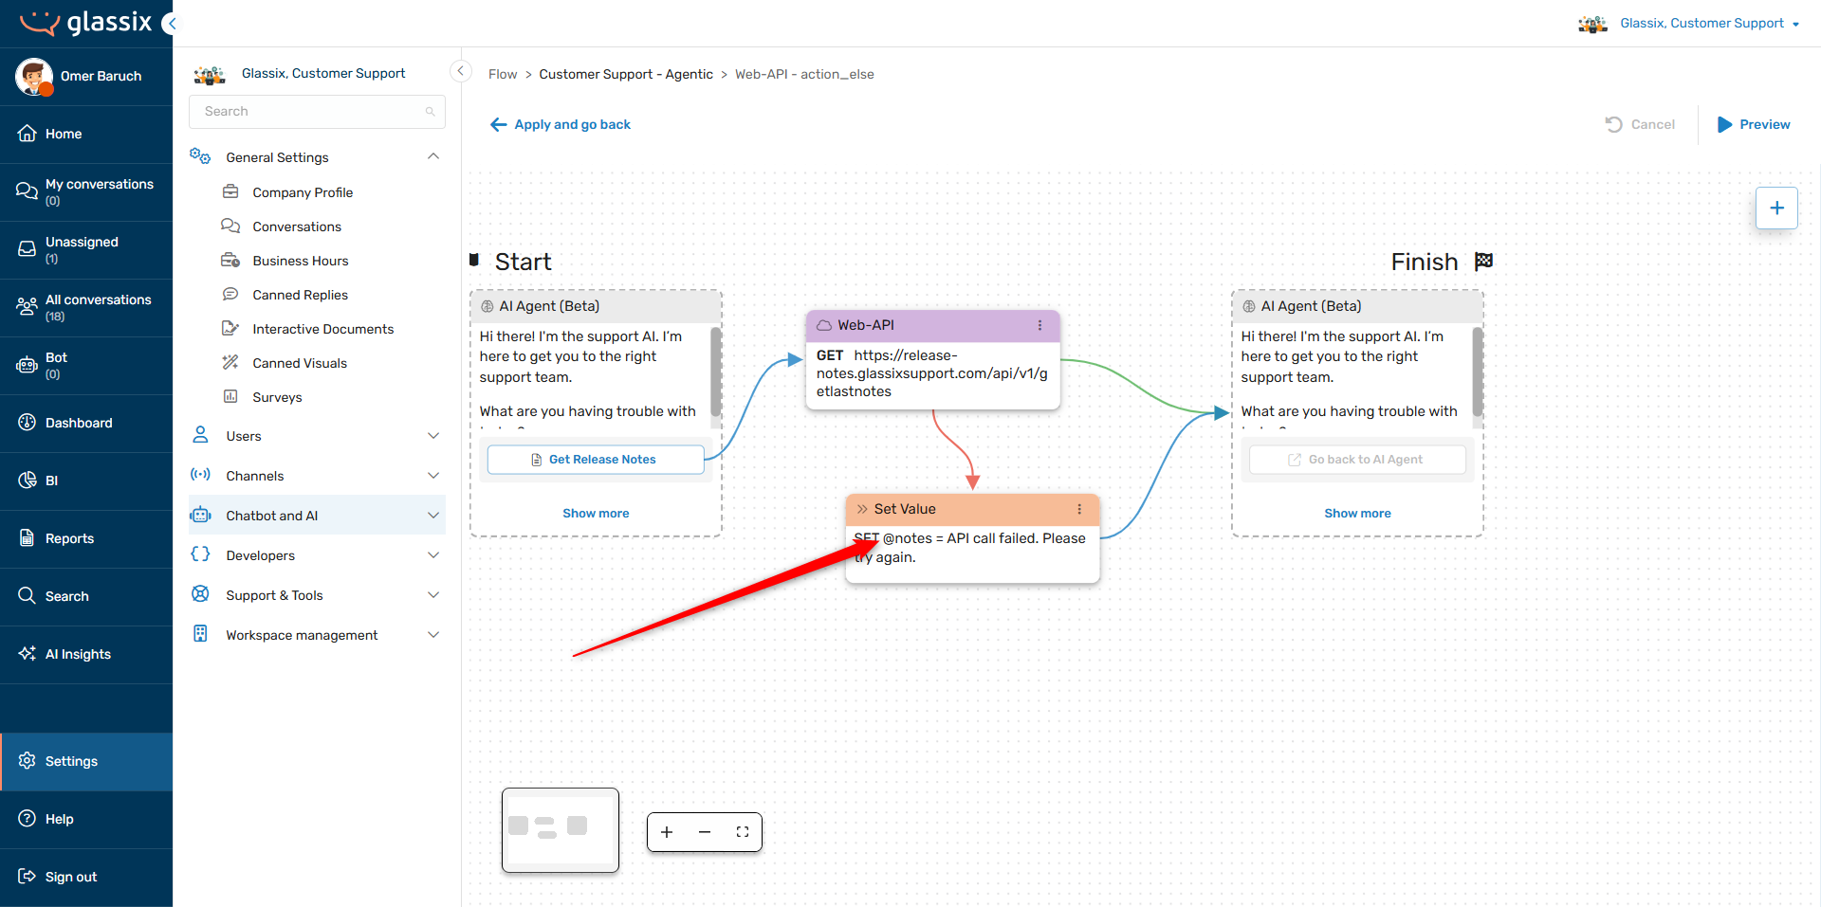
Task: Open the Set Value card options menu
Action: (x=1079, y=509)
